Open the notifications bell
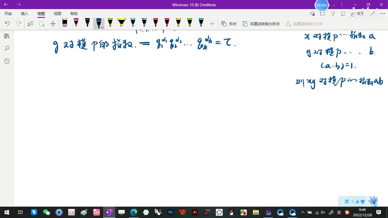 [x=343, y=14]
